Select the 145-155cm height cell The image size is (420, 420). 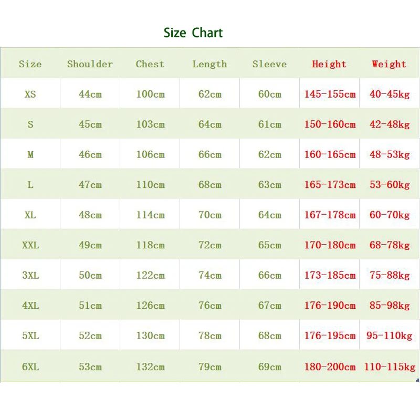(x=330, y=94)
